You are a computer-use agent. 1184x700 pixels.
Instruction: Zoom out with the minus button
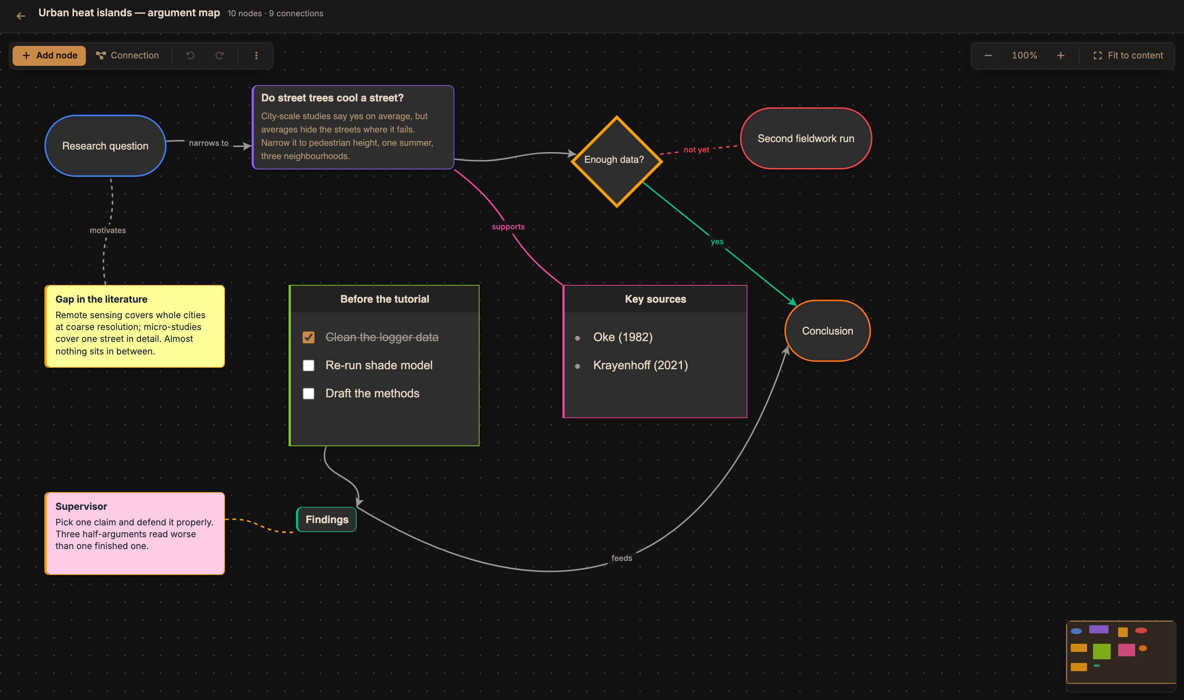pyautogui.click(x=988, y=55)
